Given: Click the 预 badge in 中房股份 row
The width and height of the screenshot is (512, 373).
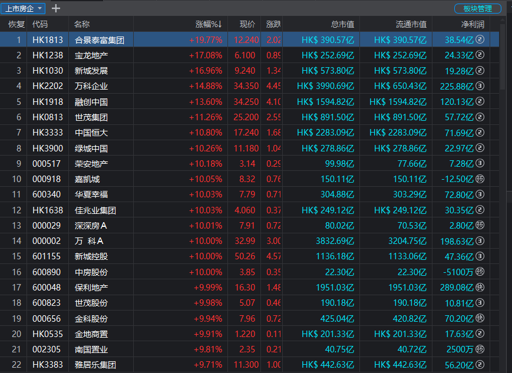Looking at the screenshot, I should tap(480, 272).
